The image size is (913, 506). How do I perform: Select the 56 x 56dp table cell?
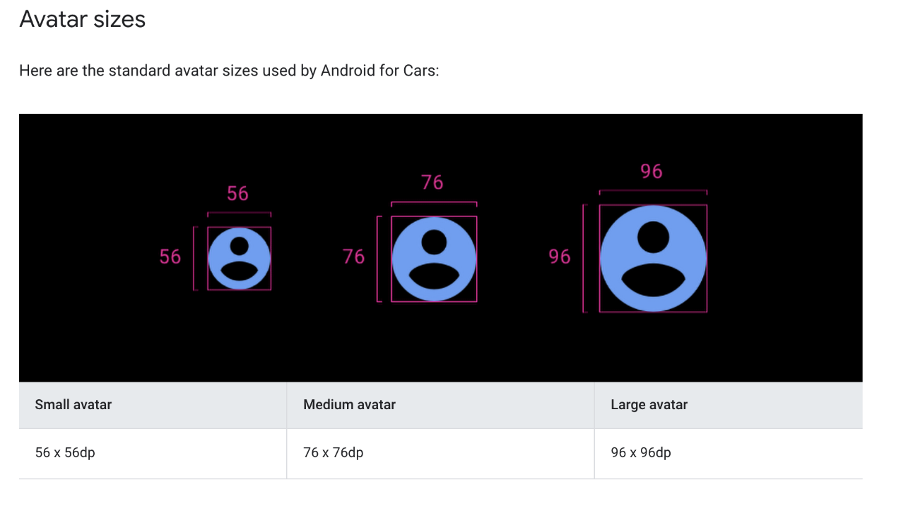click(153, 453)
